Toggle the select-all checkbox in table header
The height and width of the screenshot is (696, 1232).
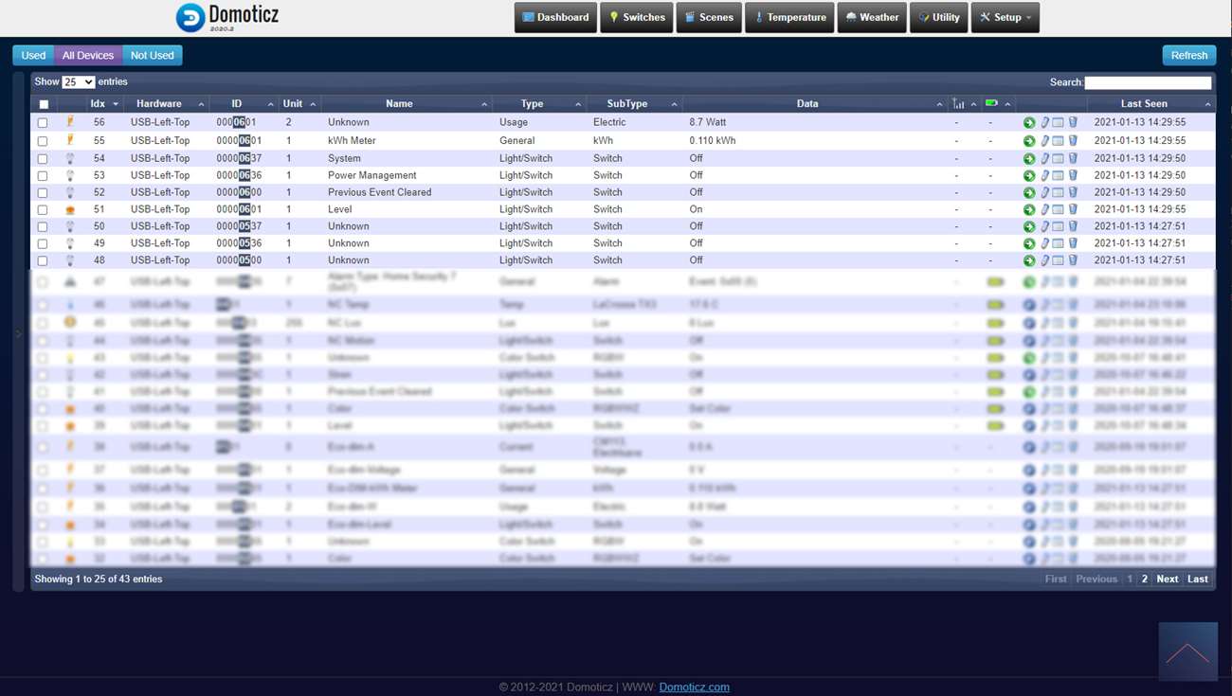pos(44,104)
